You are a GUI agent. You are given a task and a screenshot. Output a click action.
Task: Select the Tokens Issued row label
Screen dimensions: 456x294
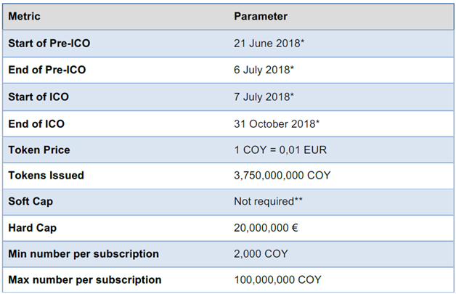(x=46, y=176)
